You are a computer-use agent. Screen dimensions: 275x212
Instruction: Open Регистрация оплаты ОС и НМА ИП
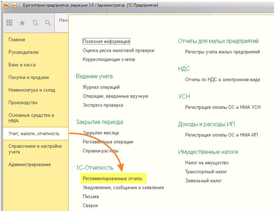222,135
